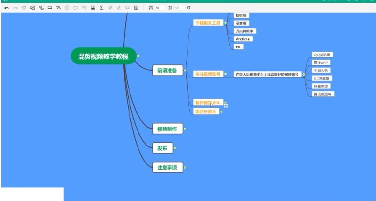Collapse the 关注视频账号 subtopic
376x201 pixels.
(226, 74)
